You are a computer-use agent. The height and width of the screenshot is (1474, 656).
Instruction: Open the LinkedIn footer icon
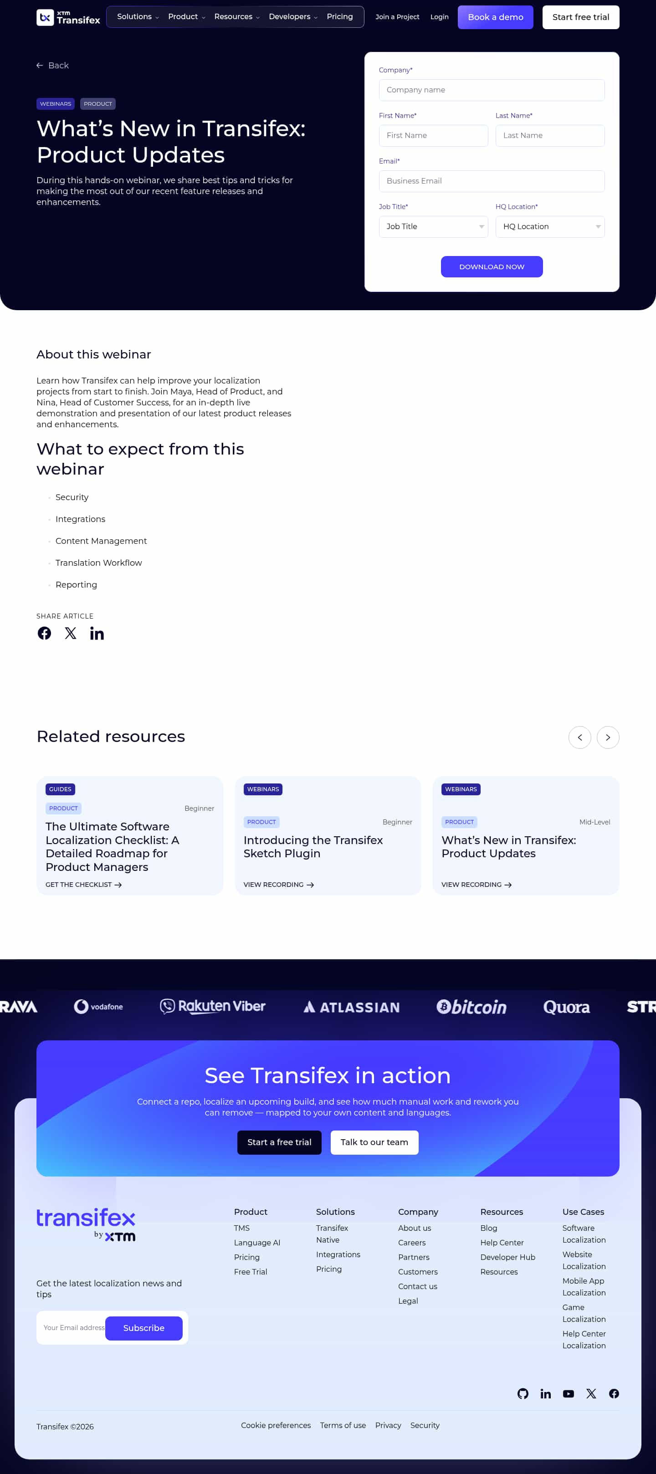(545, 1393)
